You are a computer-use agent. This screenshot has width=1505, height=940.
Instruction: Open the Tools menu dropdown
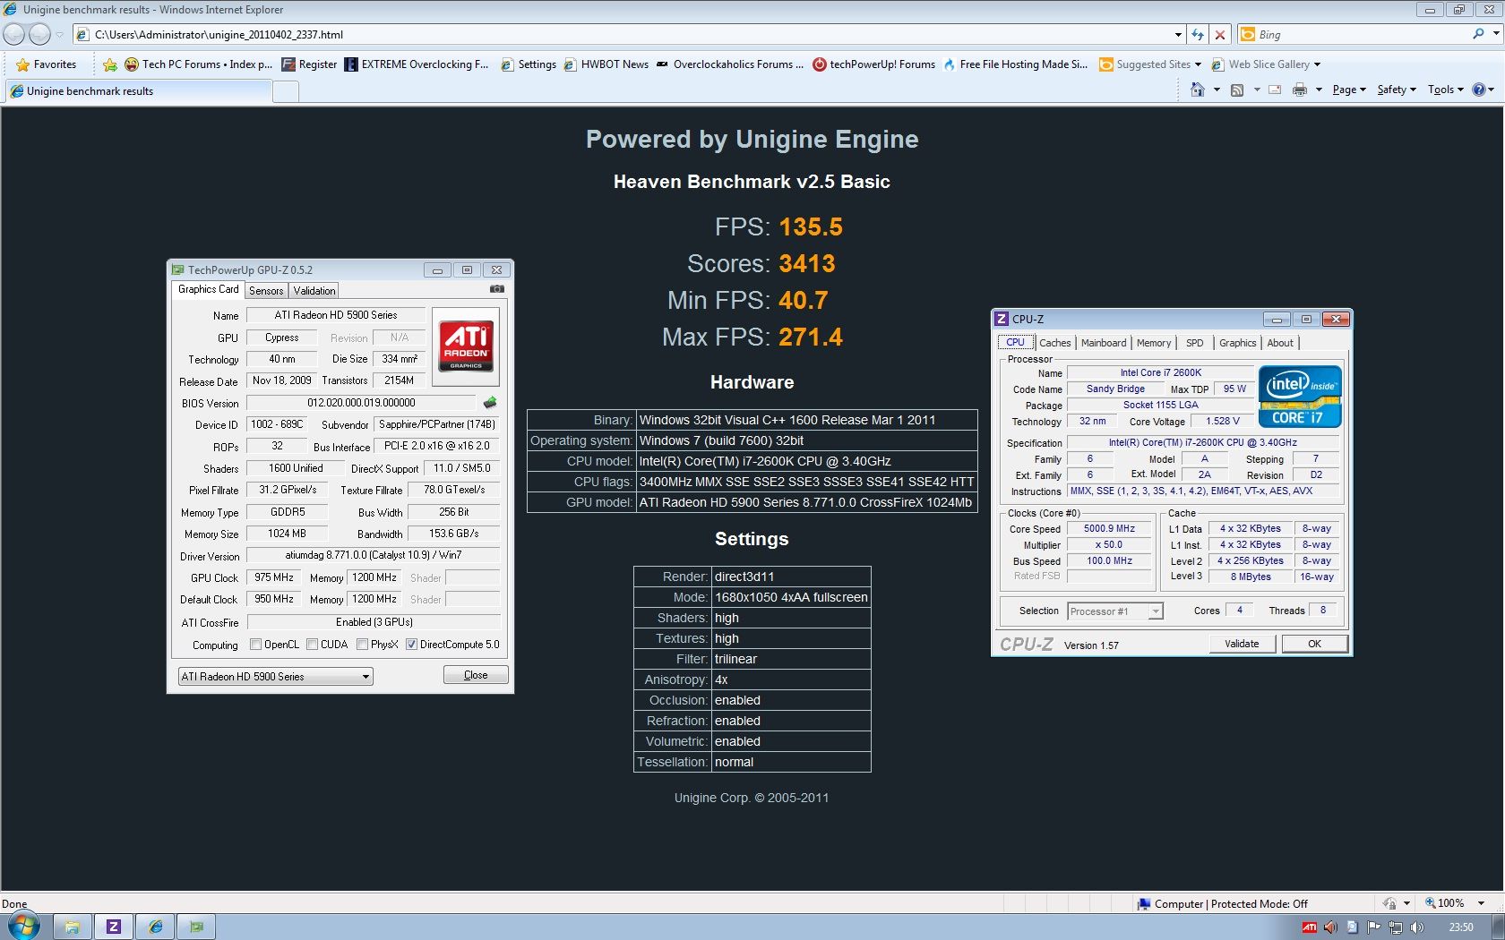[x=1445, y=90]
